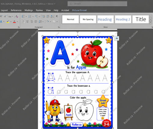Image resolution: width=153 pixels, height=129 pixels.
Task: Click in the Search box
Action: (97, 4)
